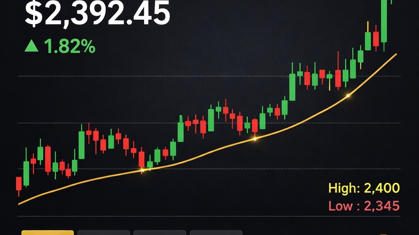Click the starting point of the yellow trend line
The height and width of the screenshot is (235, 419).
(x=19, y=204)
